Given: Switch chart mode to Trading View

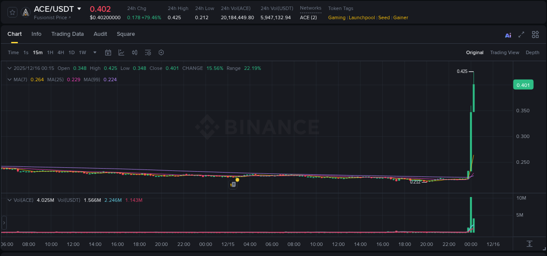Looking at the screenshot, I should (x=505, y=52).
